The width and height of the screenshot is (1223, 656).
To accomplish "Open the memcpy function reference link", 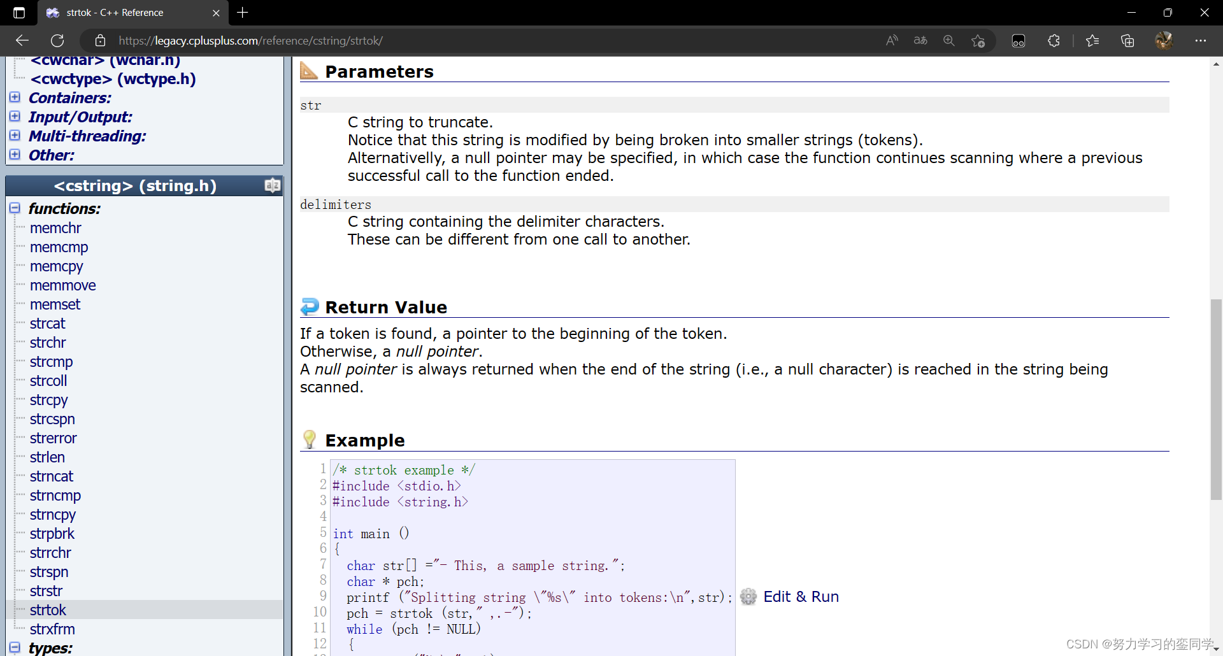I will point(56,266).
